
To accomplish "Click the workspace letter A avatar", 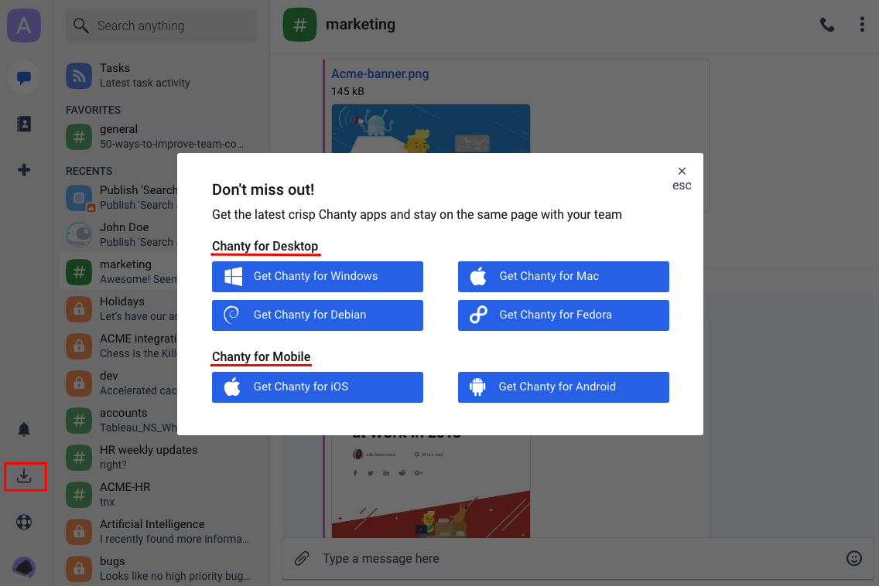I will (24, 26).
